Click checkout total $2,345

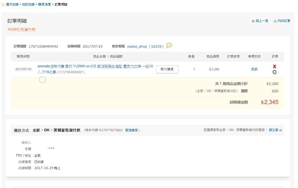pyautogui.click(x=269, y=102)
